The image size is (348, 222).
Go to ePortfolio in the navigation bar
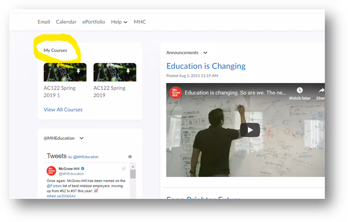(94, 22)
